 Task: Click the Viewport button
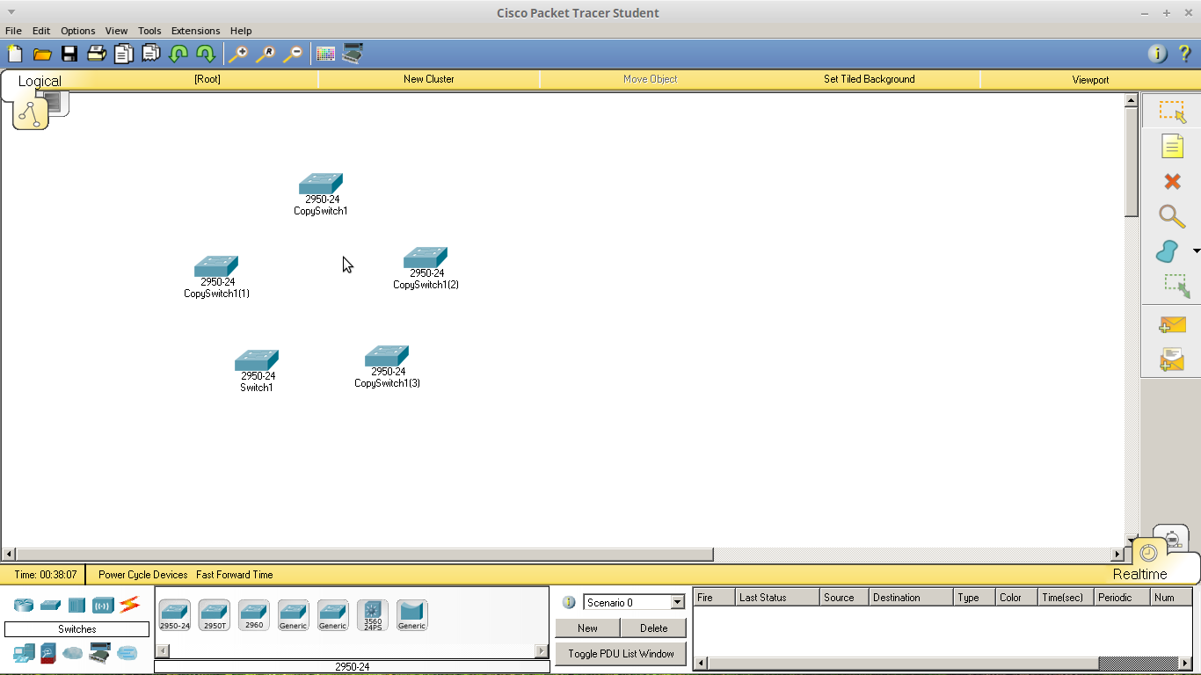tap(1090, 79)
